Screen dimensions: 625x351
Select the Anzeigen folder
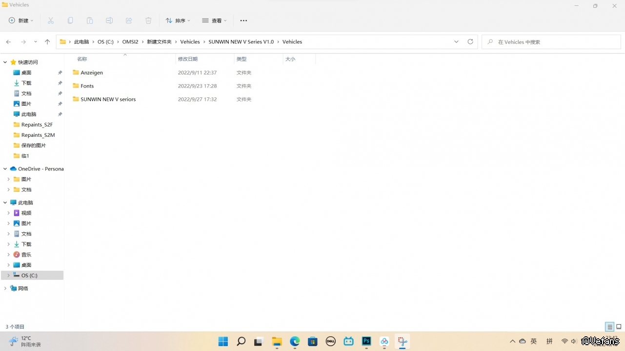[x=92, y=73]
